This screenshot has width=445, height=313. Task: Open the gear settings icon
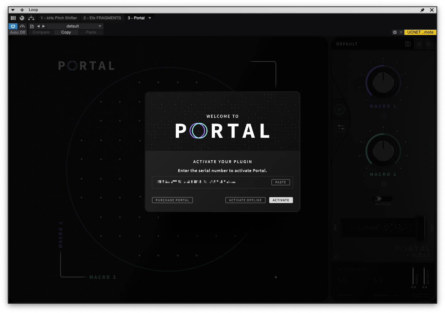pos(395,32)
